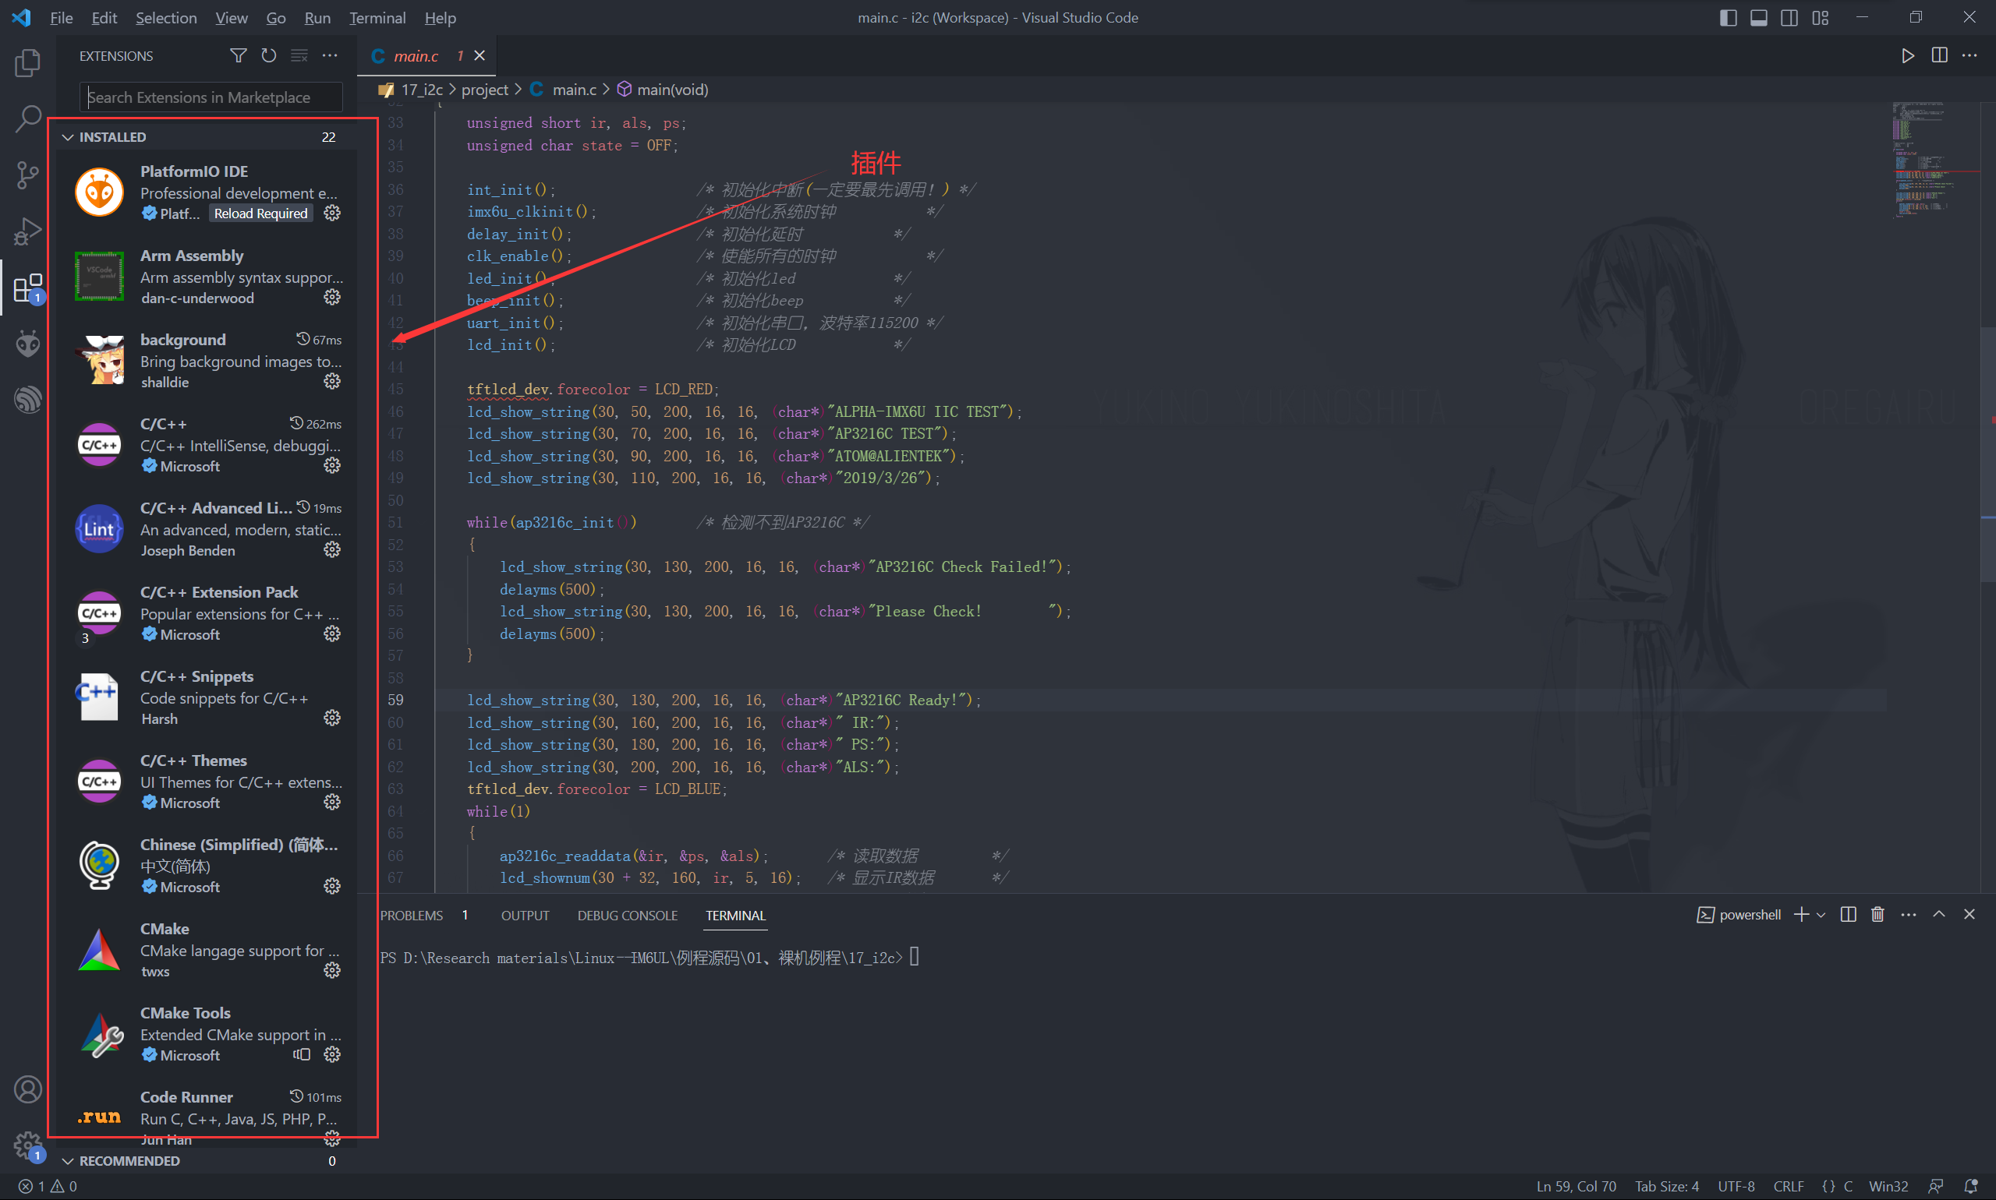
Task: Switch to the DEBUG CONSOLE tab
Action: tap(627, 916)
